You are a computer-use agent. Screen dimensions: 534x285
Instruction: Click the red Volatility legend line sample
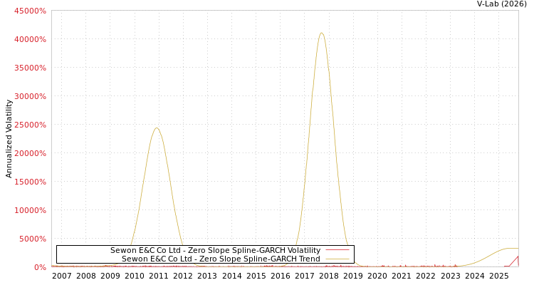coord(337,250)
